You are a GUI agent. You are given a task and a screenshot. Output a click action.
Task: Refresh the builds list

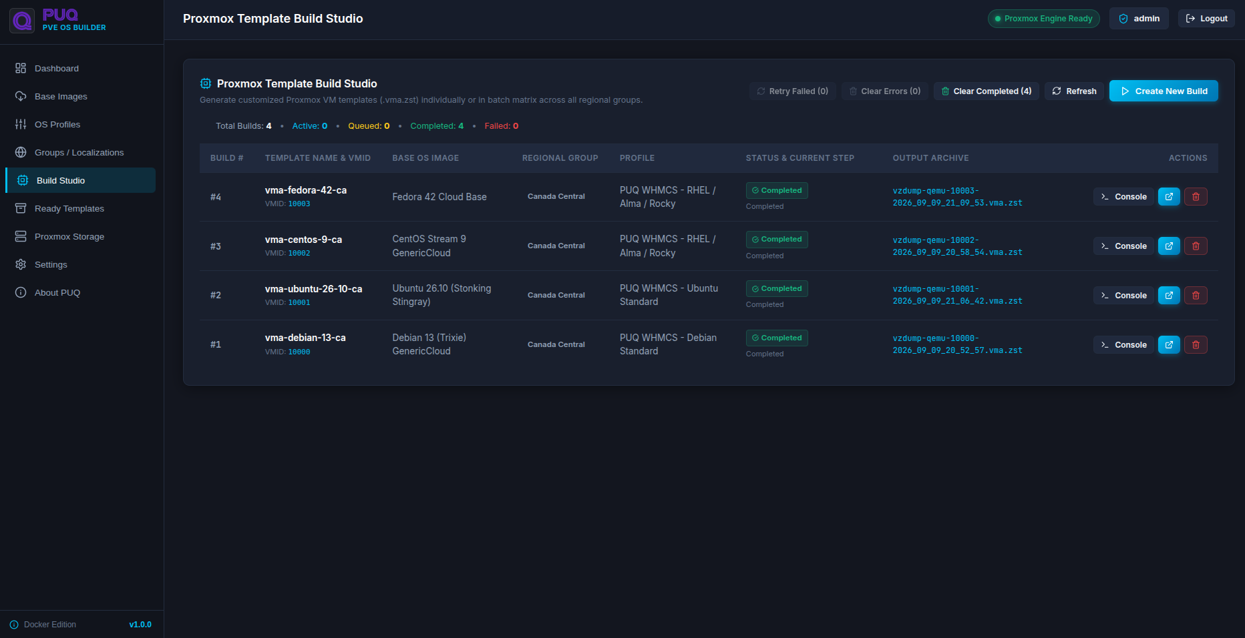coord(1074,91)
